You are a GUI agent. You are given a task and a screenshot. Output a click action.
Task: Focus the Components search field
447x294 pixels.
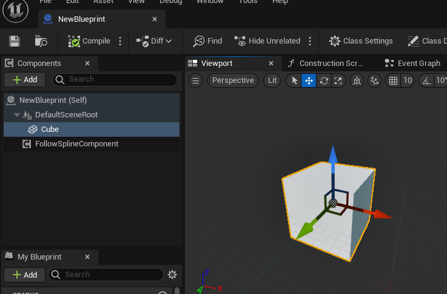(x=115, y=79)
